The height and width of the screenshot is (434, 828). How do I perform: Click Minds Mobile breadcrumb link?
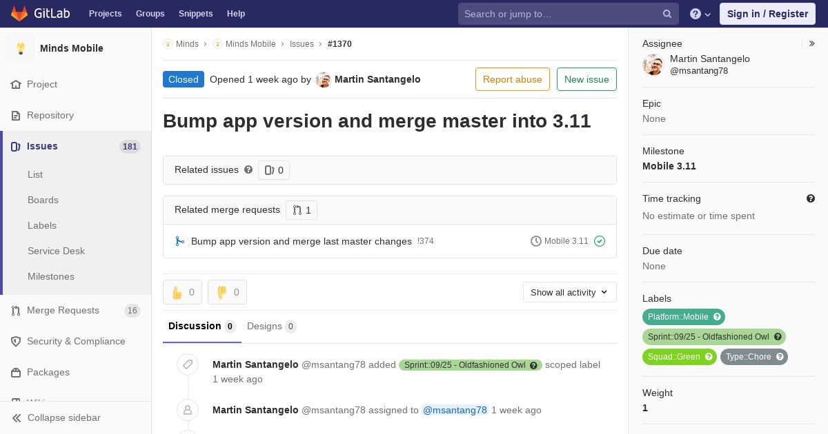pos(250,43)
